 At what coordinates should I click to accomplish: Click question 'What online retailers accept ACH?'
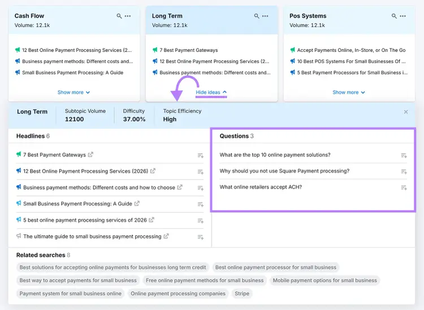click(261, 187)
